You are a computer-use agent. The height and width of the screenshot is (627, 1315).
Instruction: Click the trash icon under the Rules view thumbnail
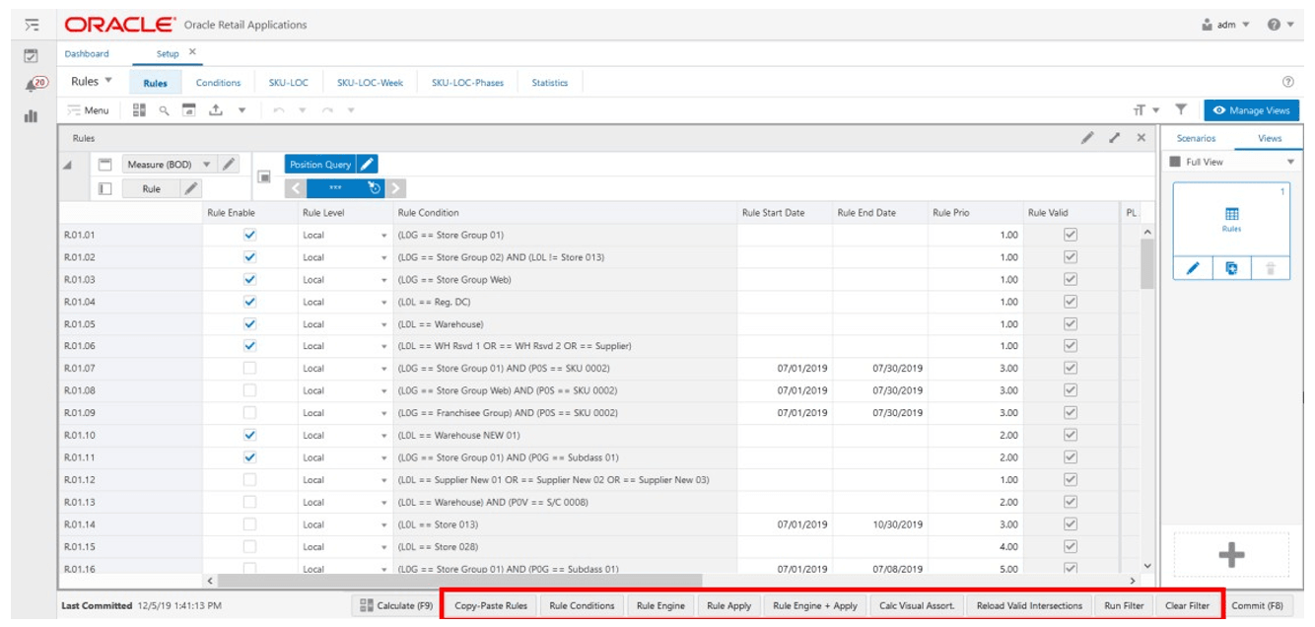pos(1270,268)
